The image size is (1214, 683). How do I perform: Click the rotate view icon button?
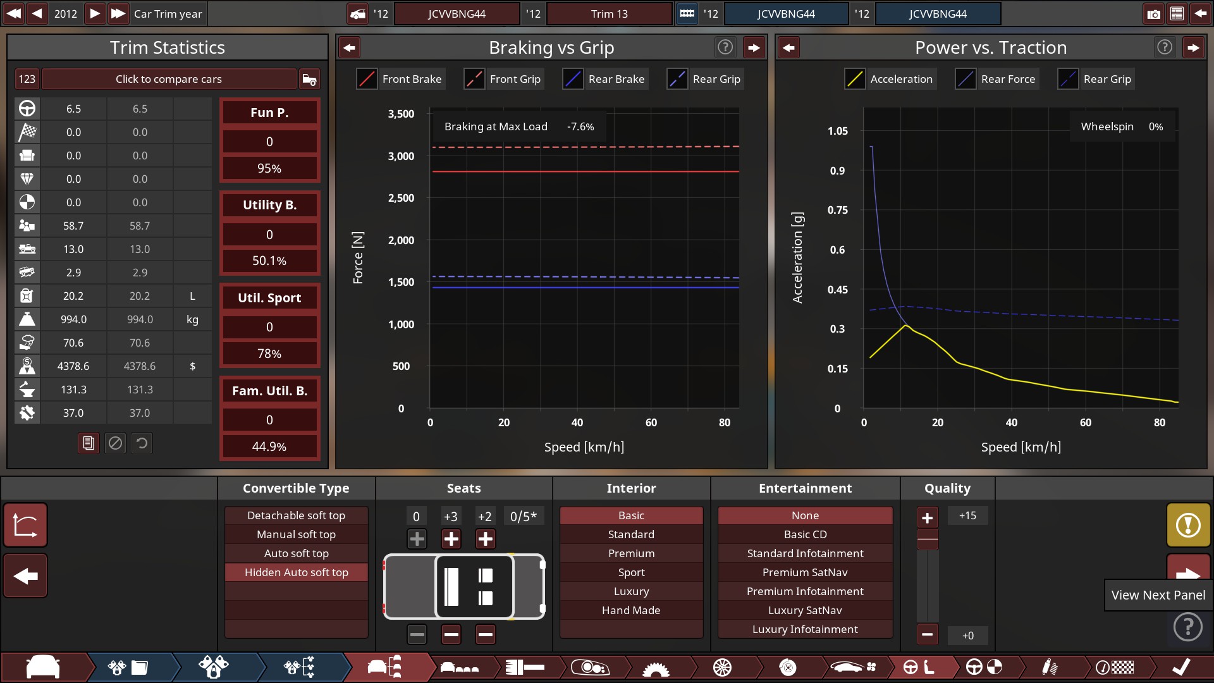pyautogui.click(x=25, y=525)
